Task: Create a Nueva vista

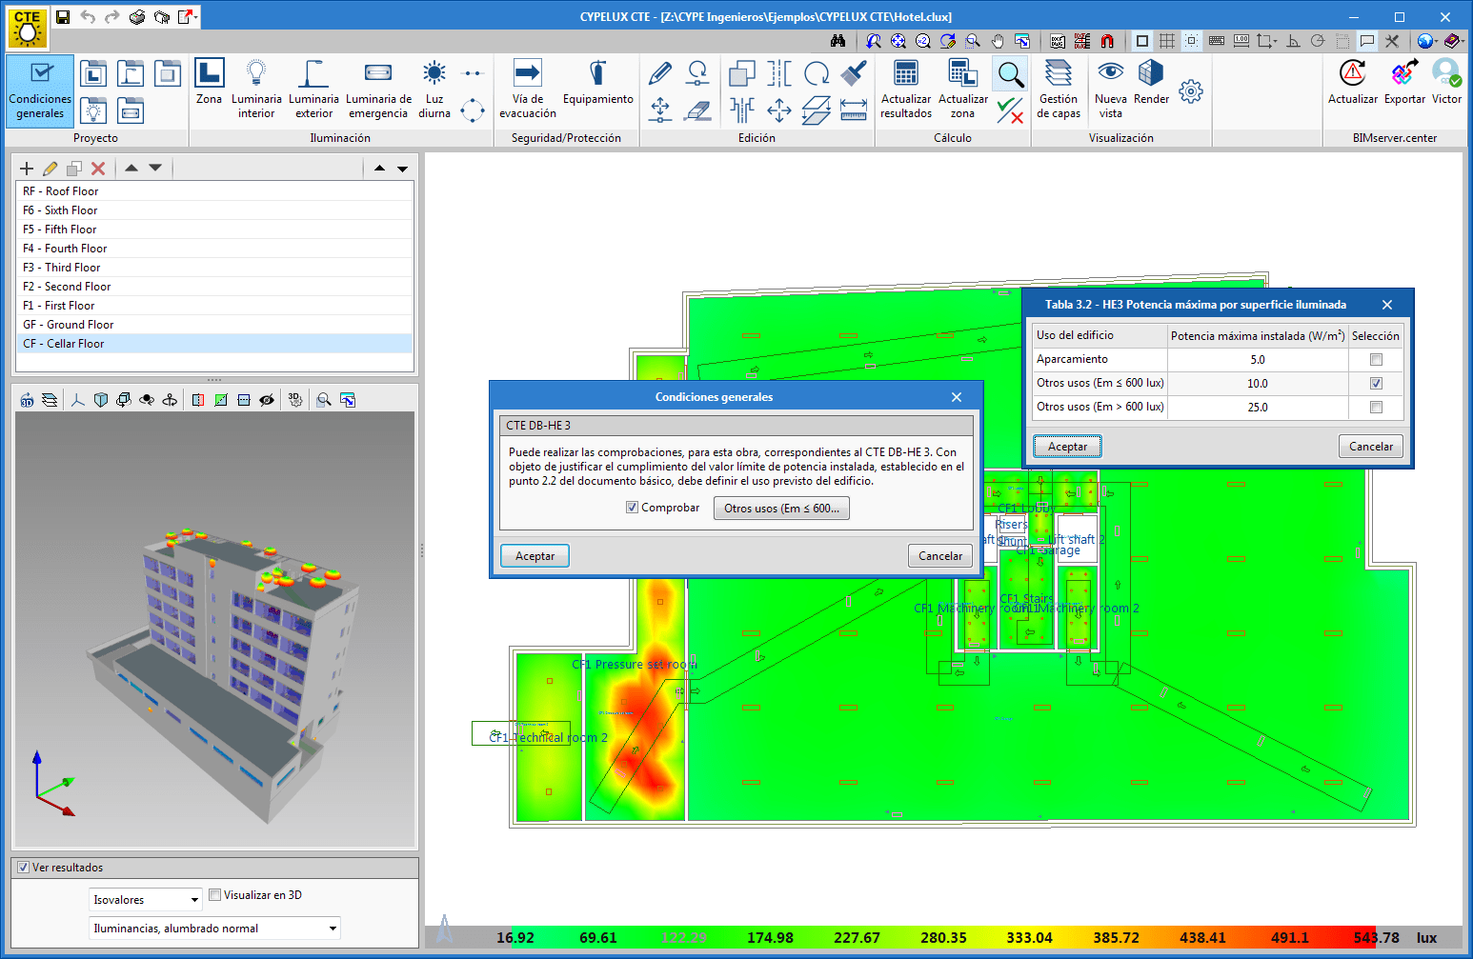Action: (x=1110, y=90)
